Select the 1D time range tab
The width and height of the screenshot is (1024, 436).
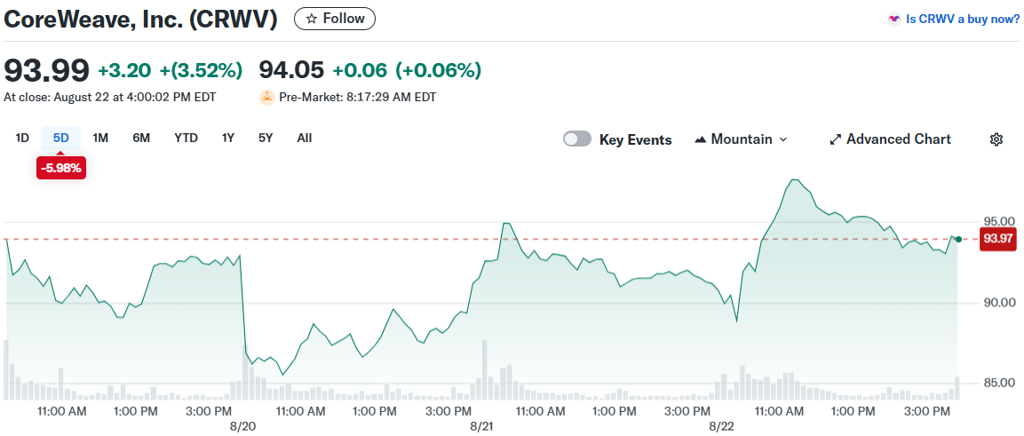coord(22,138)
